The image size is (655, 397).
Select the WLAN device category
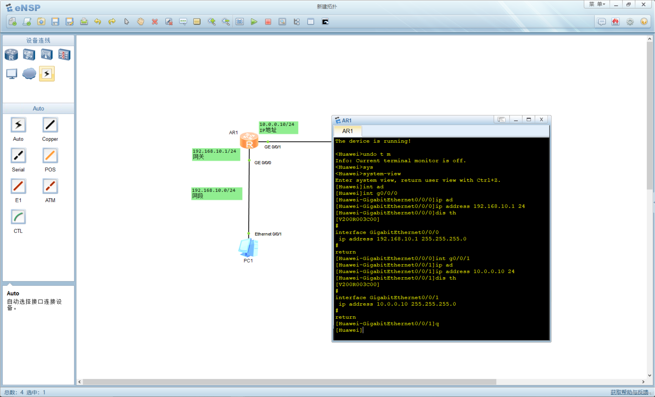(x=47, y=55)
